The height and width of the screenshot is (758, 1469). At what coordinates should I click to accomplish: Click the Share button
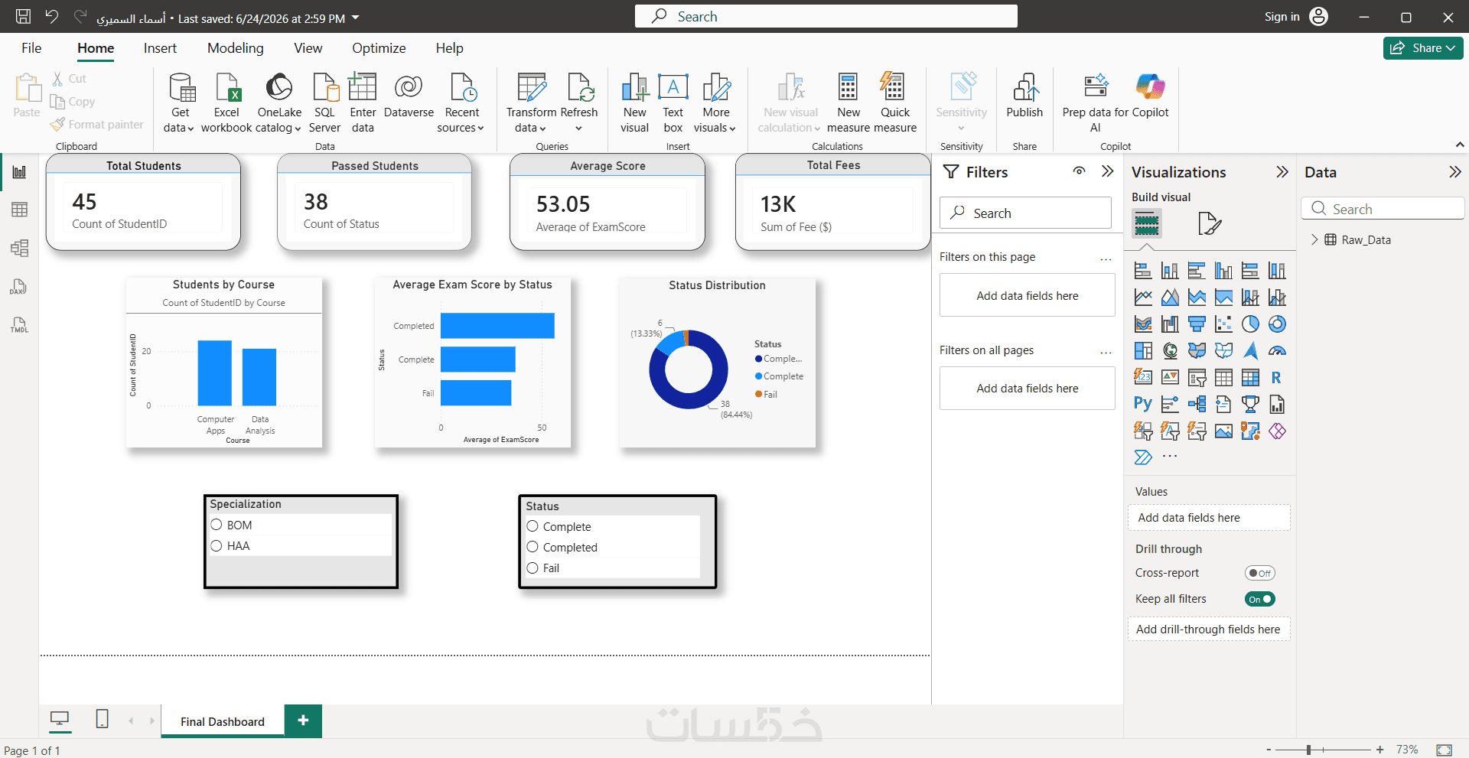(x=1423, y=47)
